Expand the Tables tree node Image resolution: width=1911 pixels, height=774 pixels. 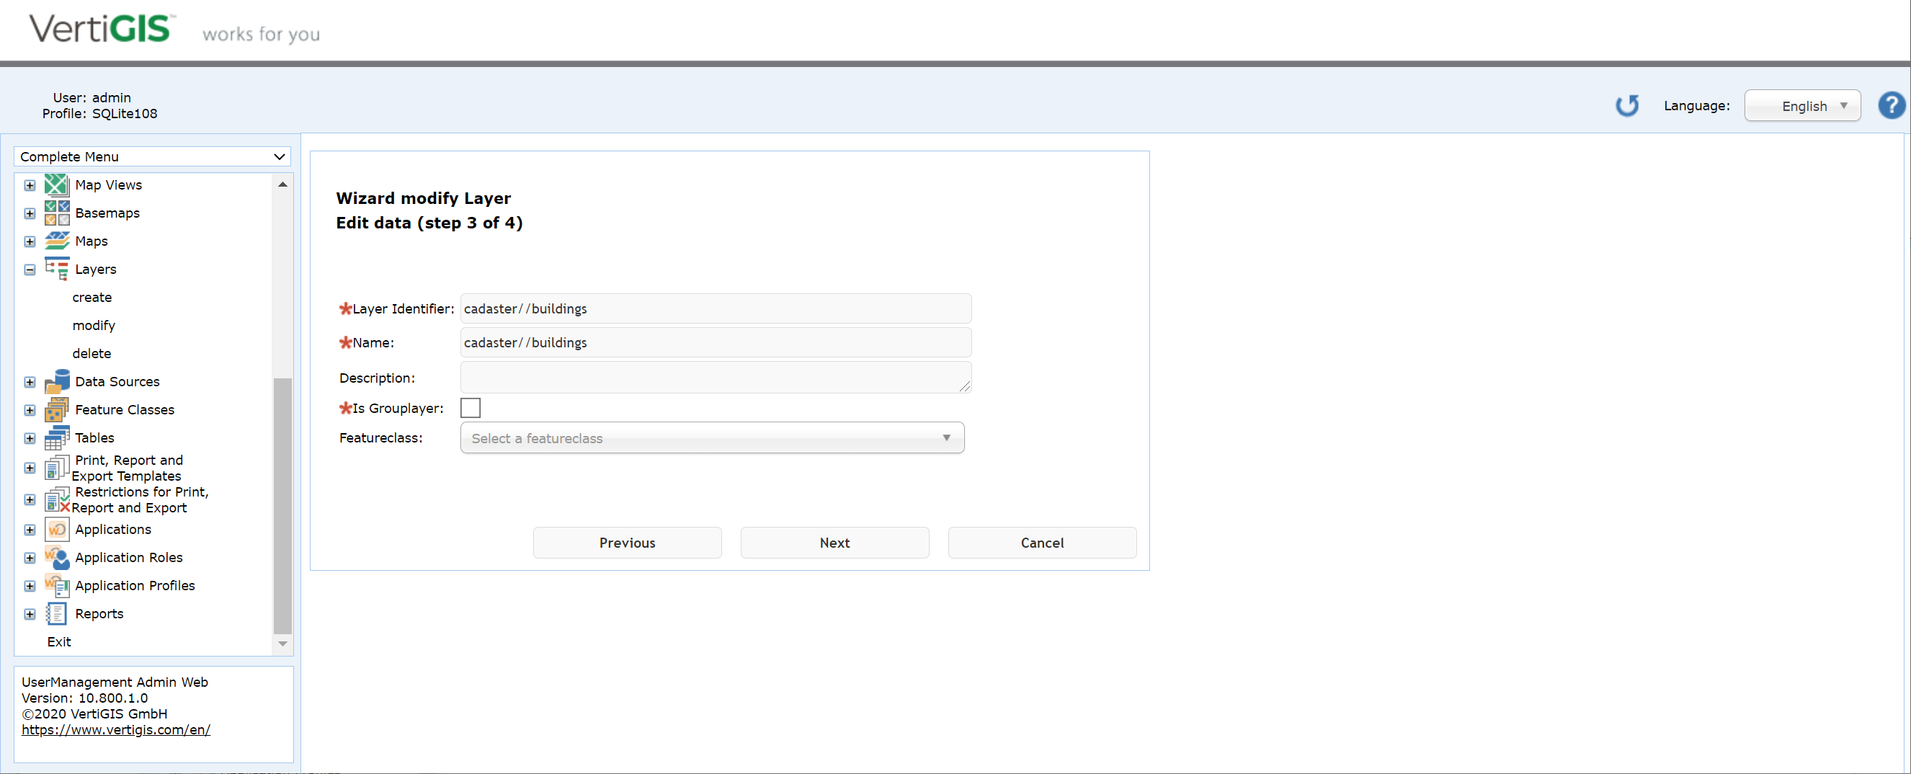tap(30, 438)
